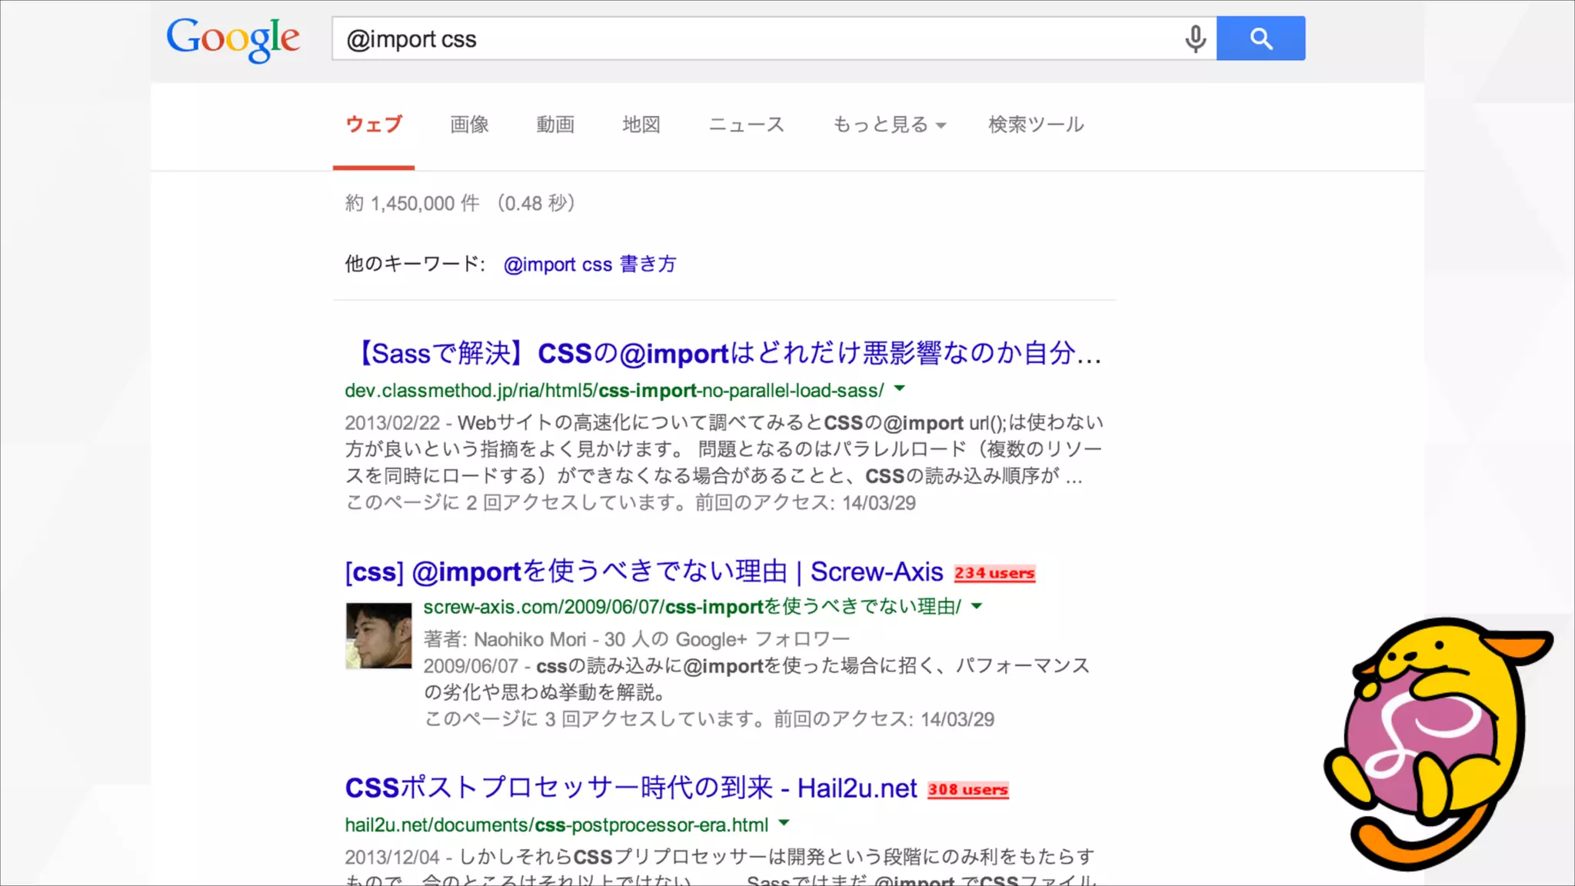This screenshot has width=1575, height=886.
Task: Click the search box containing @import css
Action: click(x=754, y=38)
